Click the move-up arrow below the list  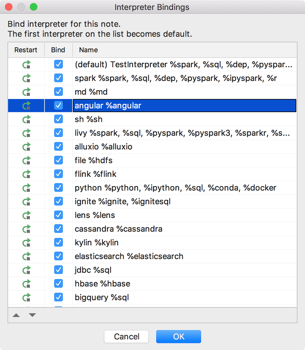click(x=16, y=315)
